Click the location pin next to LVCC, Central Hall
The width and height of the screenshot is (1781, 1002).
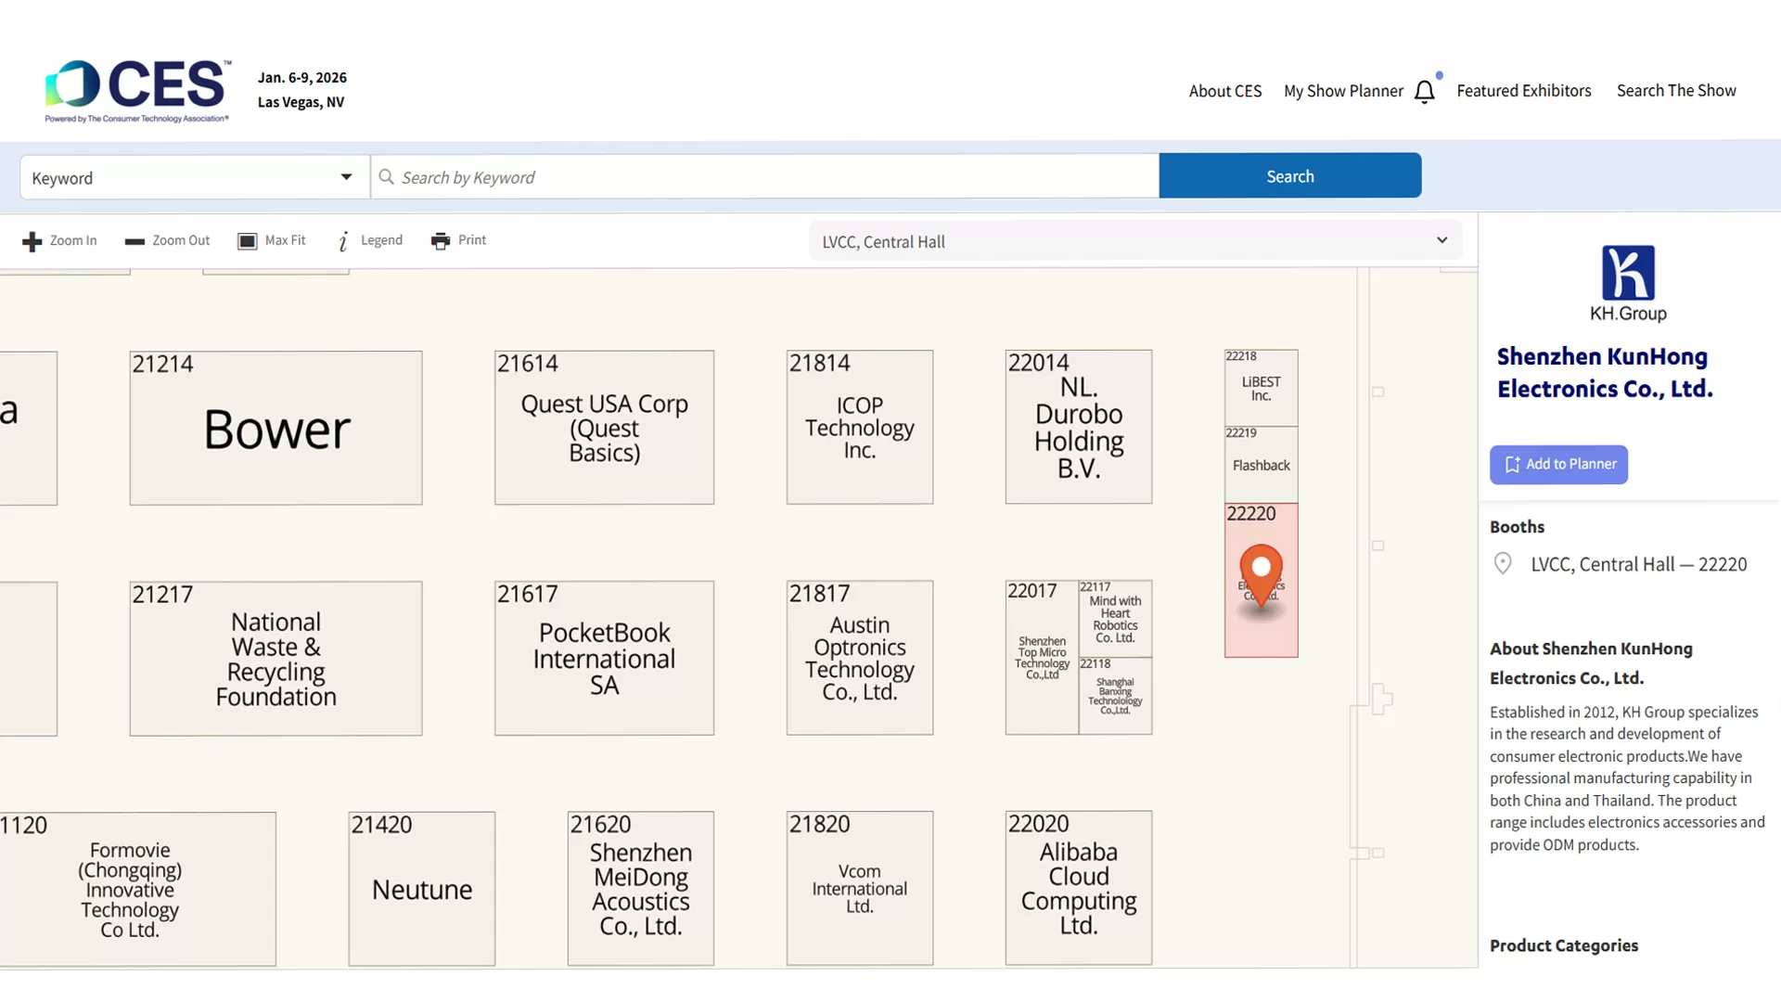[x=1504, y=563]
